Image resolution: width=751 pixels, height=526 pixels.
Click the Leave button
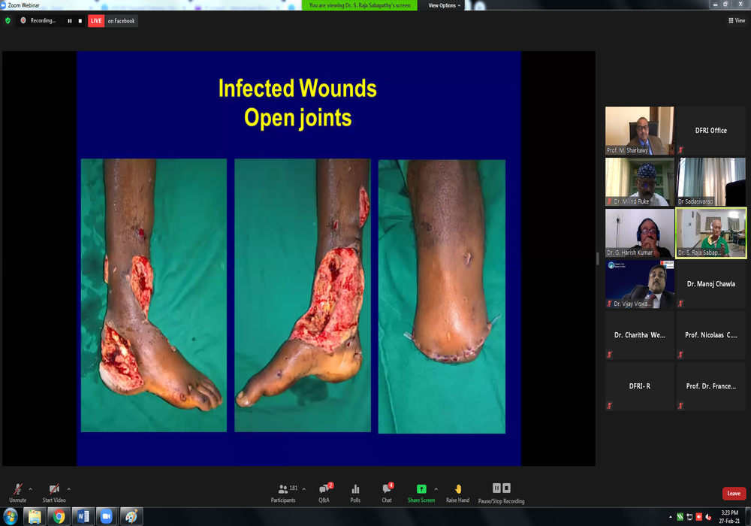click(x=734, y=494)
